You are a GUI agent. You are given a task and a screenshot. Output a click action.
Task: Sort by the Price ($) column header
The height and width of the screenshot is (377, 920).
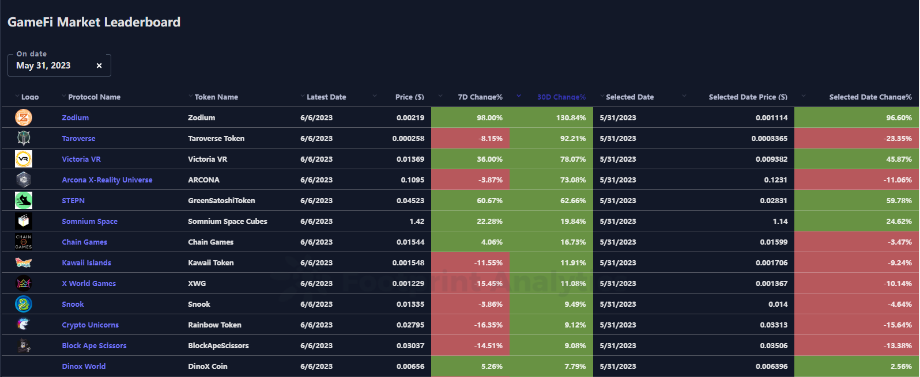(409, 97)
